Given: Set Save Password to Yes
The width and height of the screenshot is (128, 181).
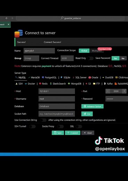Looking at the screenshot, I should [115, 58].
